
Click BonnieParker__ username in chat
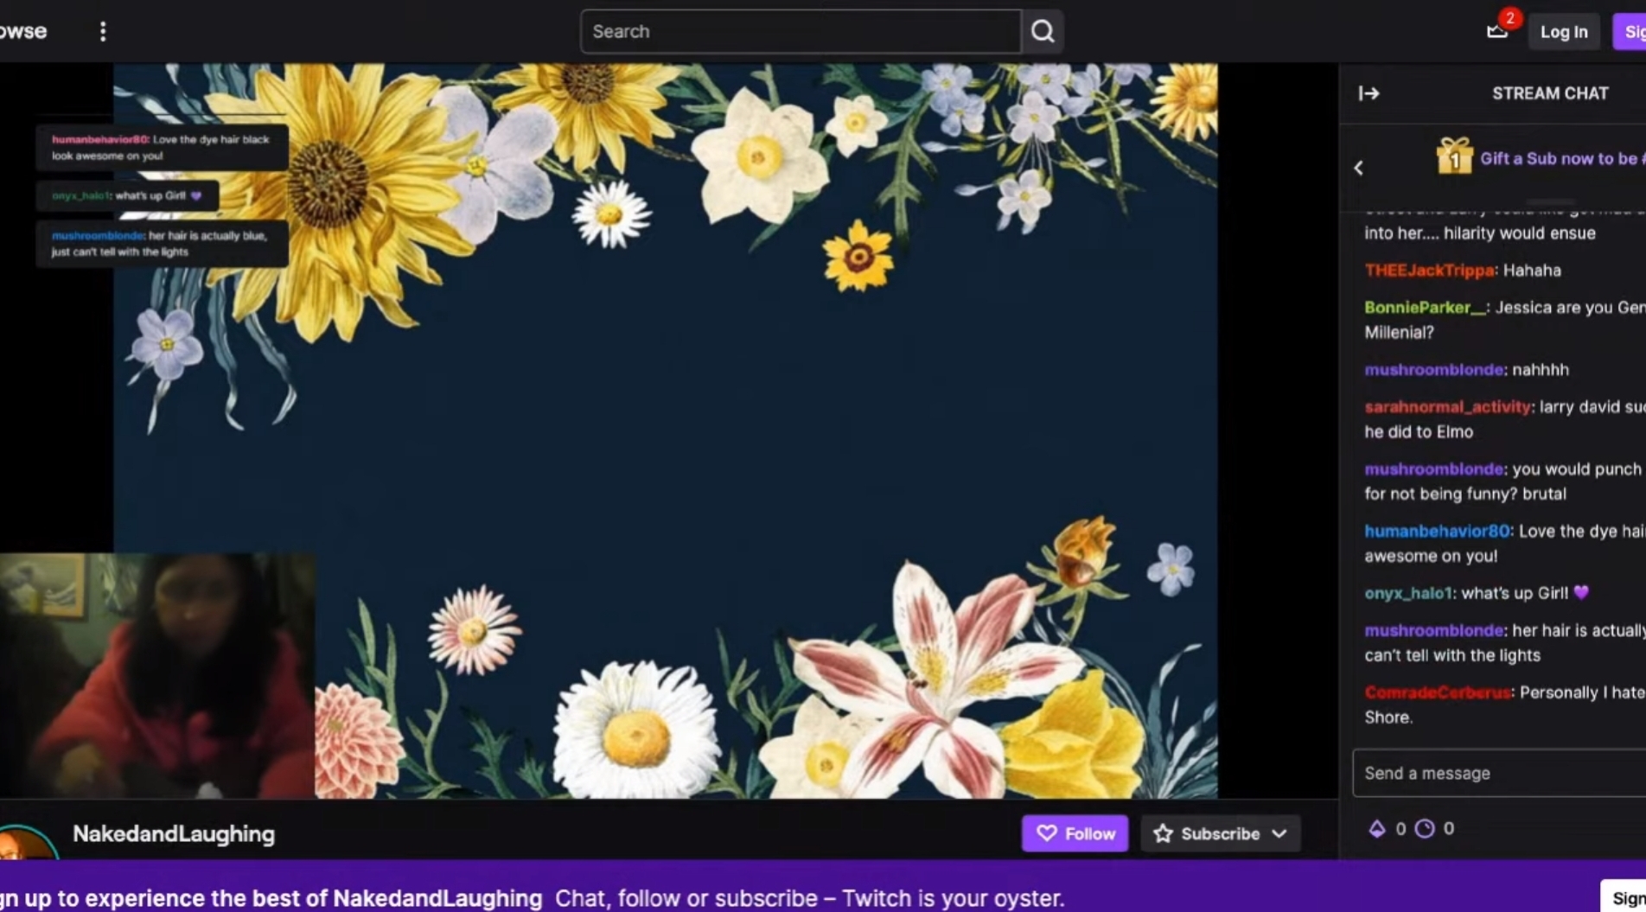1425,308
